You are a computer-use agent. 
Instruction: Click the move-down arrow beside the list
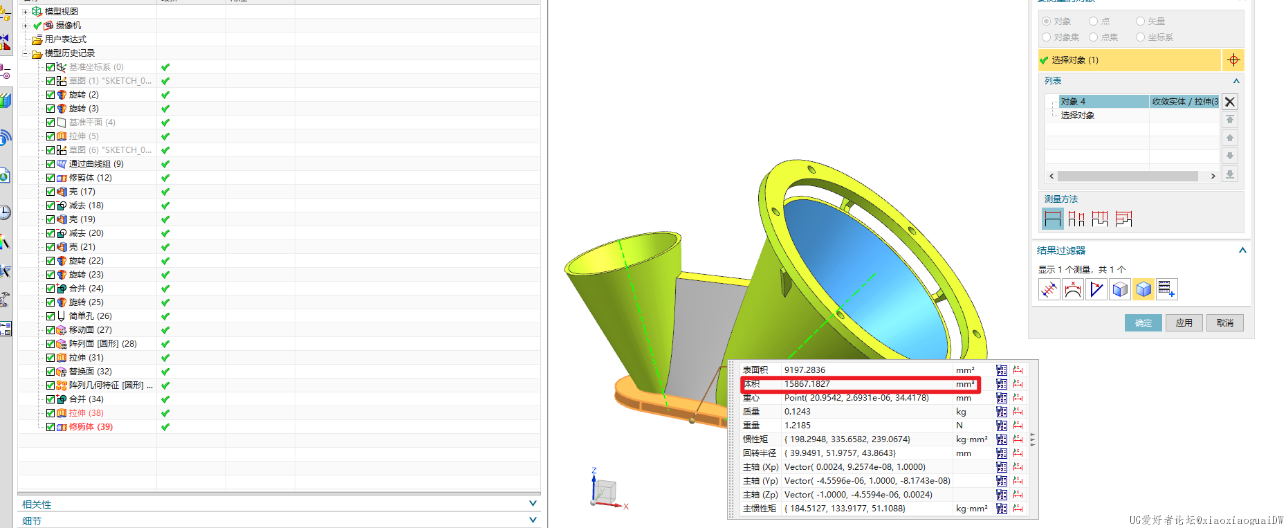click(x=1230, y=156)
